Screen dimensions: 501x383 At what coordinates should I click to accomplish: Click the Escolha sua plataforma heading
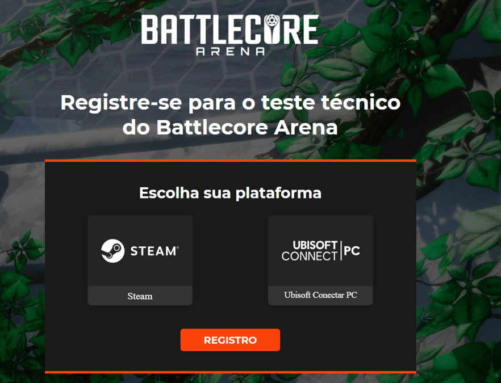coord(230,193)
